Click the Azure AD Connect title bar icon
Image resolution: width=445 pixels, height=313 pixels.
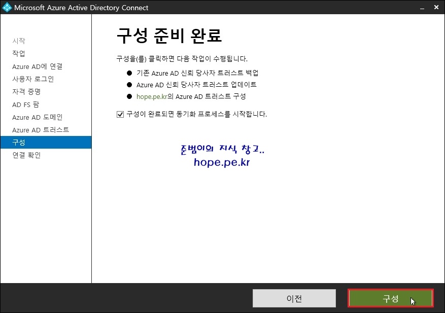point(7,8)
